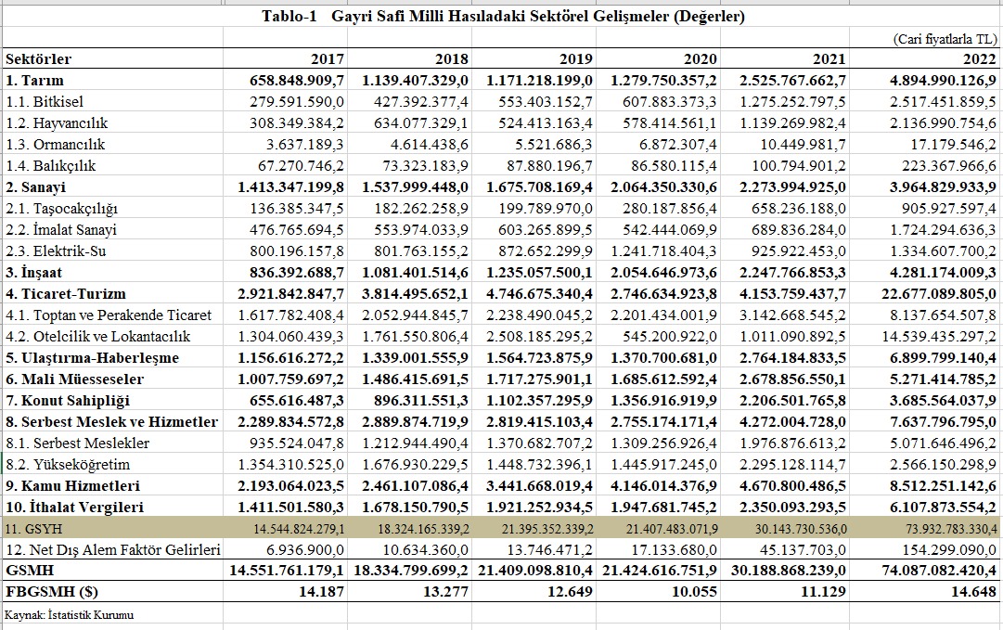Select the 'FBGSMH ($)' row label
Screen dimensions: 1003x630
[52, 592]
